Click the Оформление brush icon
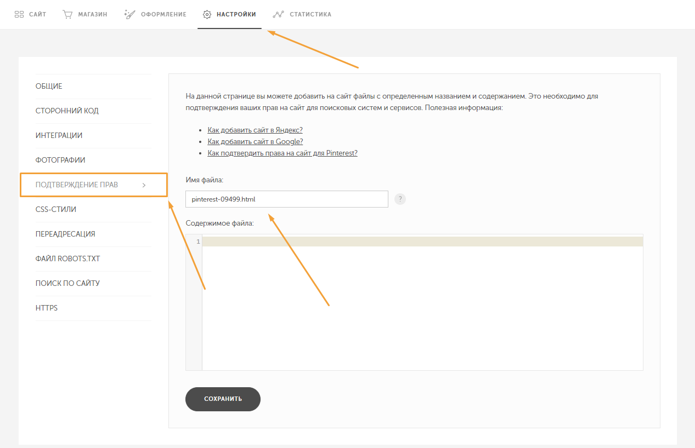 pyautogui.click(x=129, y=14)
